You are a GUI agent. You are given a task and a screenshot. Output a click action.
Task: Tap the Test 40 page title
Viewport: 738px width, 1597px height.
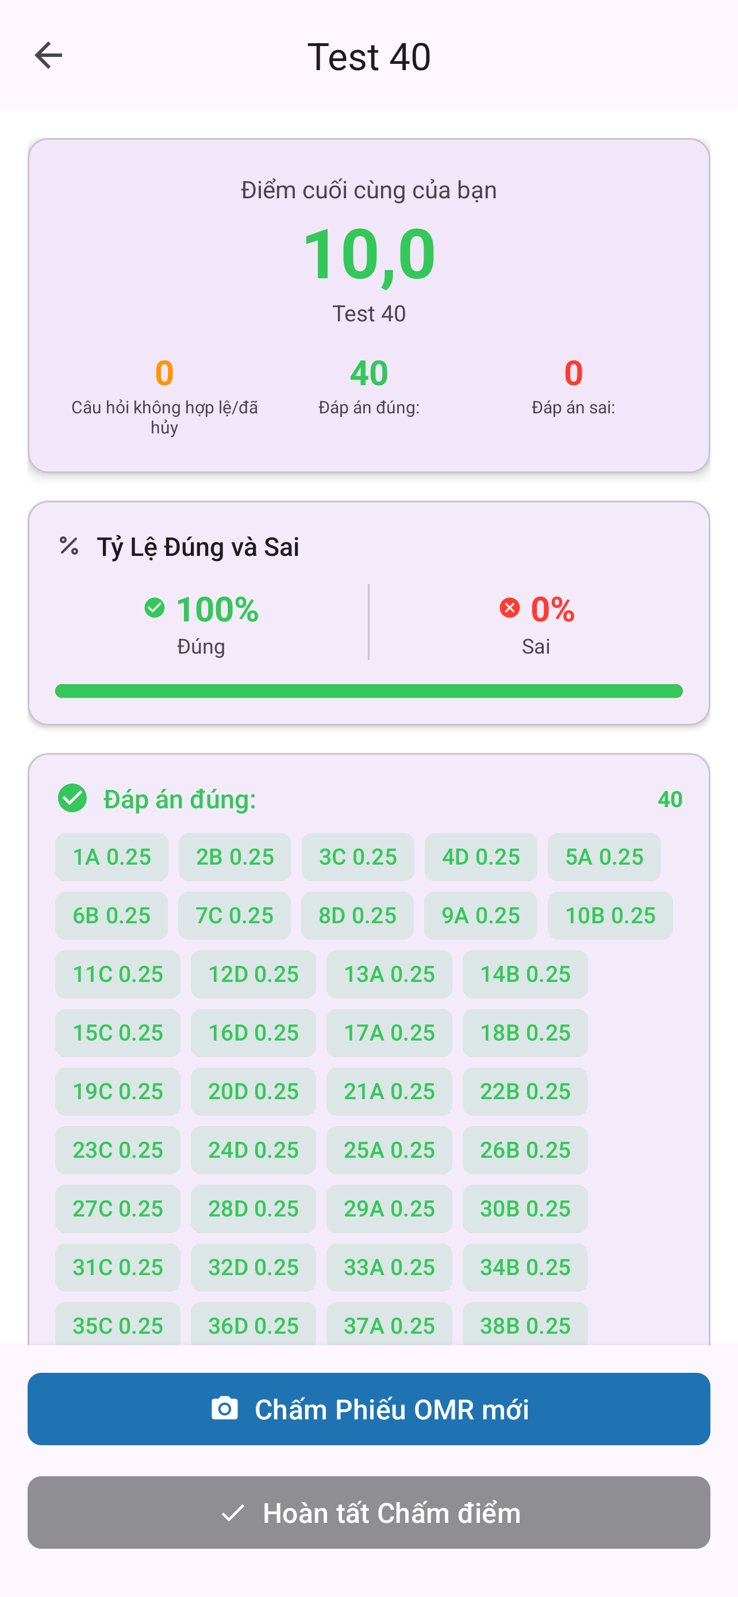368,56
